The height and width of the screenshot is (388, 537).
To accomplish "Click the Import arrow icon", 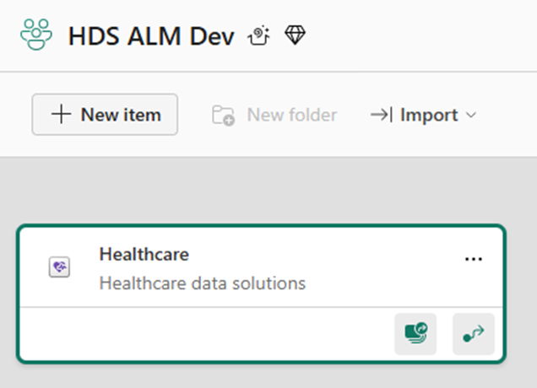I will pos(381,115).
